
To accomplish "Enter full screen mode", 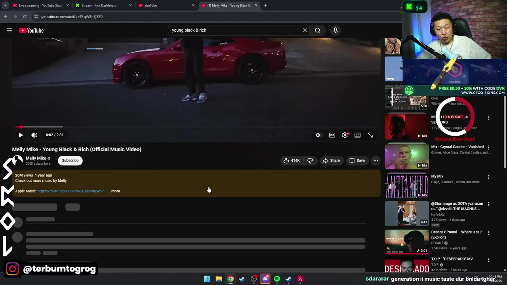I will pos(370,135).
